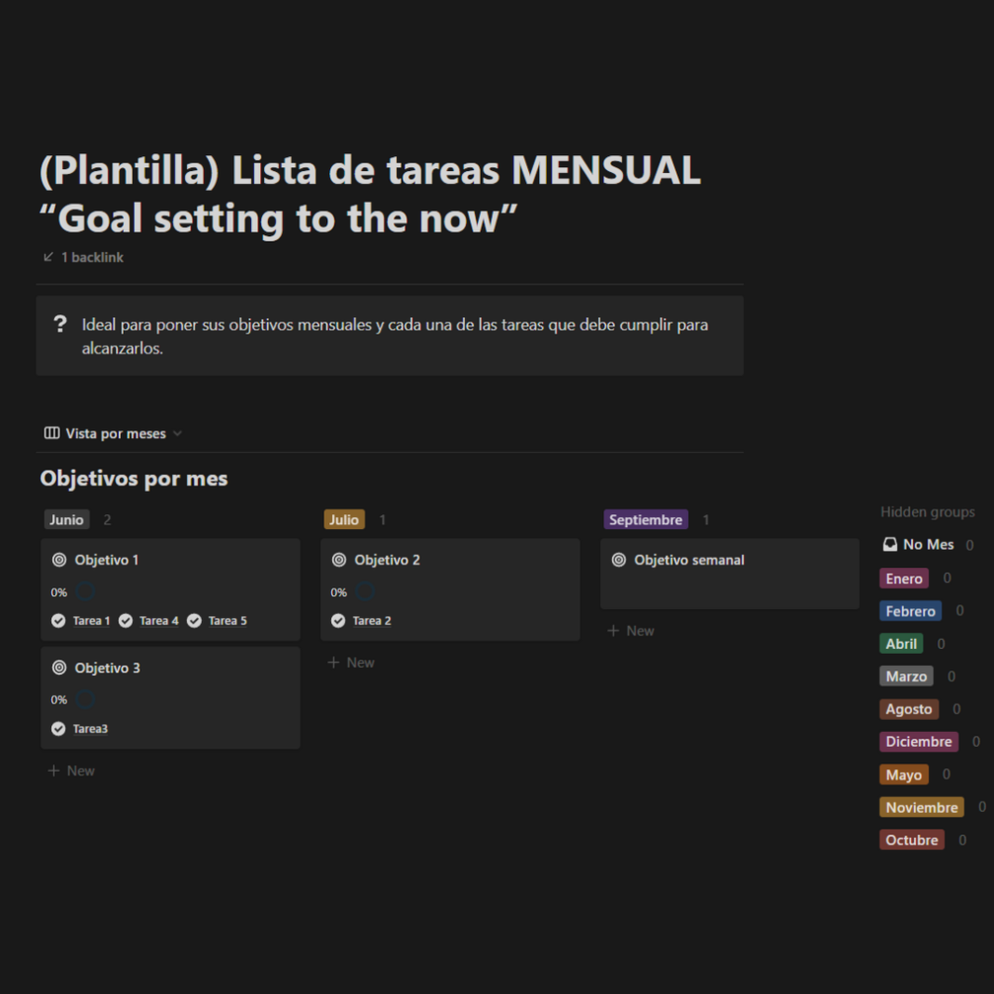Add a New card under Julio
Screen dimensions: 994x994
pos(351,663)
